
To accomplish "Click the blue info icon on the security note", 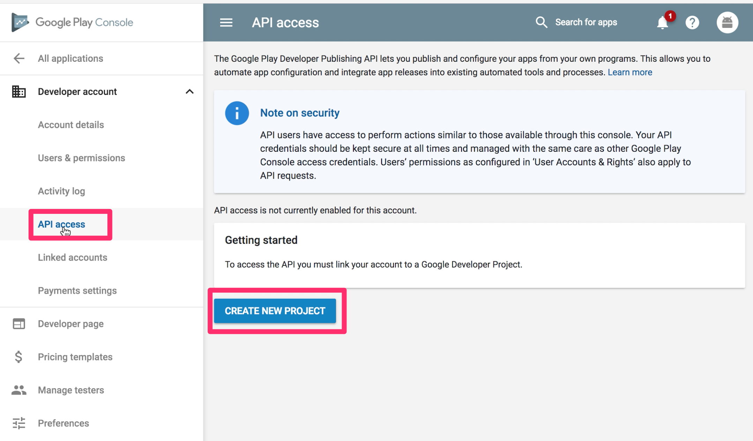I will (237, 113).
